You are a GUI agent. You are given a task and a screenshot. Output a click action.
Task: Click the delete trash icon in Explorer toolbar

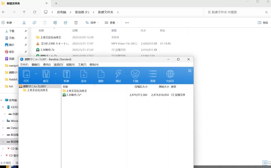pyautogui.click(x=76, y=23)
